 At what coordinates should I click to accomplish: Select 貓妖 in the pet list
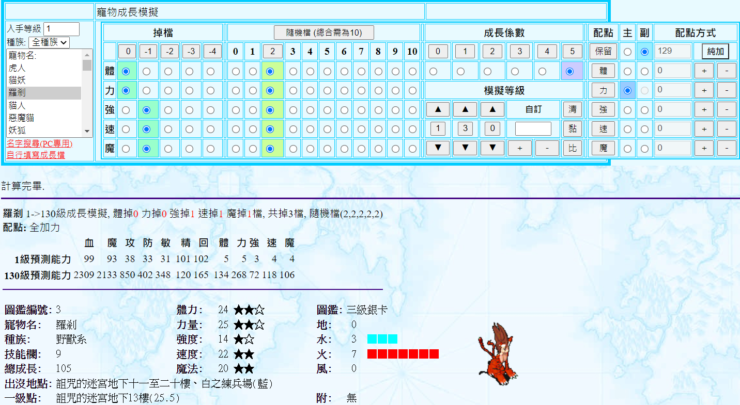pyautogui.click(x=44, y=80)
